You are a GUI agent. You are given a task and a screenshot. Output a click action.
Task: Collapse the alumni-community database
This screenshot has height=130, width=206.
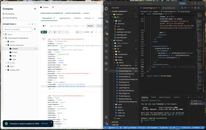pyautogui.click(x=6, y=45)
